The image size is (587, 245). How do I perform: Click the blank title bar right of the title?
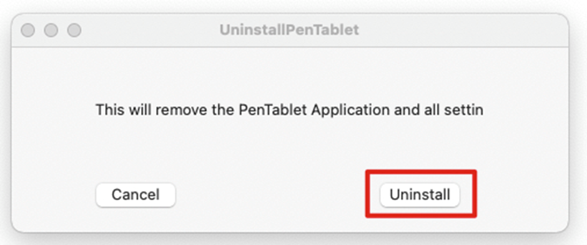click(x=460, y=30)
